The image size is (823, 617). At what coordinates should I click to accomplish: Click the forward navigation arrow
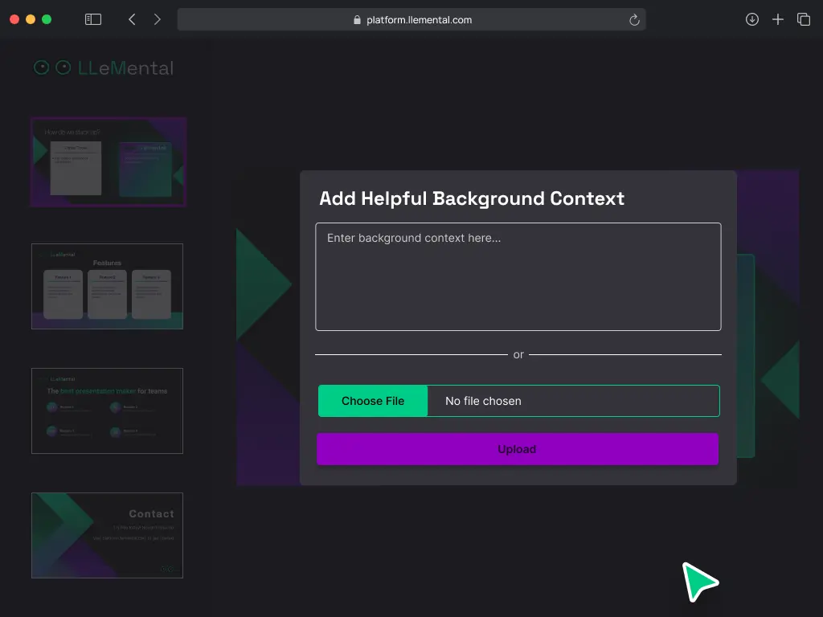[158, 19]
